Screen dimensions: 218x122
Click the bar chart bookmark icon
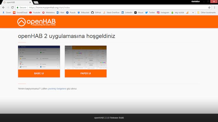(187, 12)
